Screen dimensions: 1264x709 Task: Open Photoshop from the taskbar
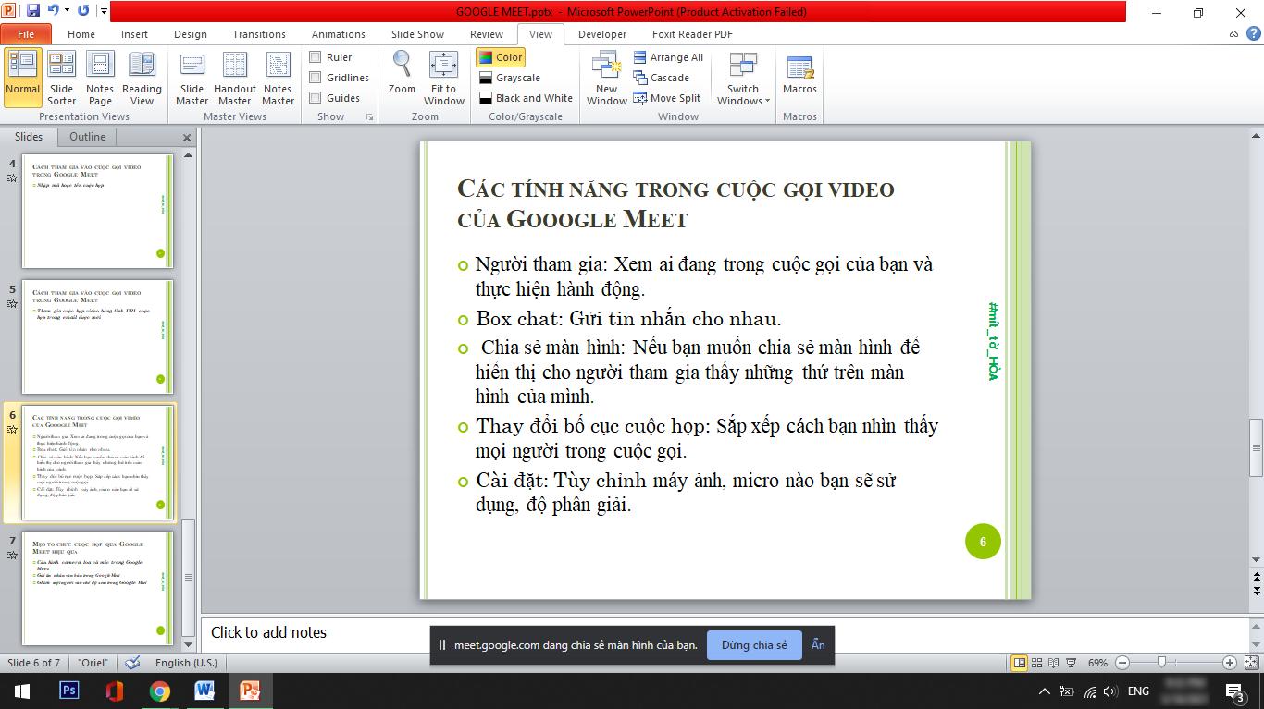point(69,691)
